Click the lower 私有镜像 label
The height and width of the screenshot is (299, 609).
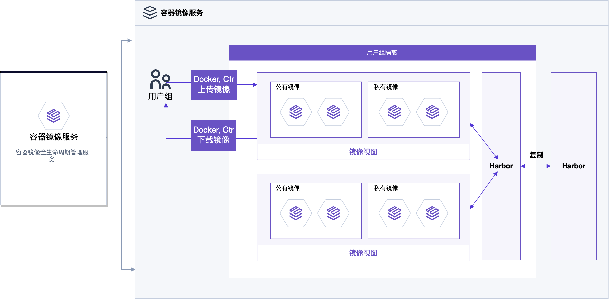(x=386, y=188)
